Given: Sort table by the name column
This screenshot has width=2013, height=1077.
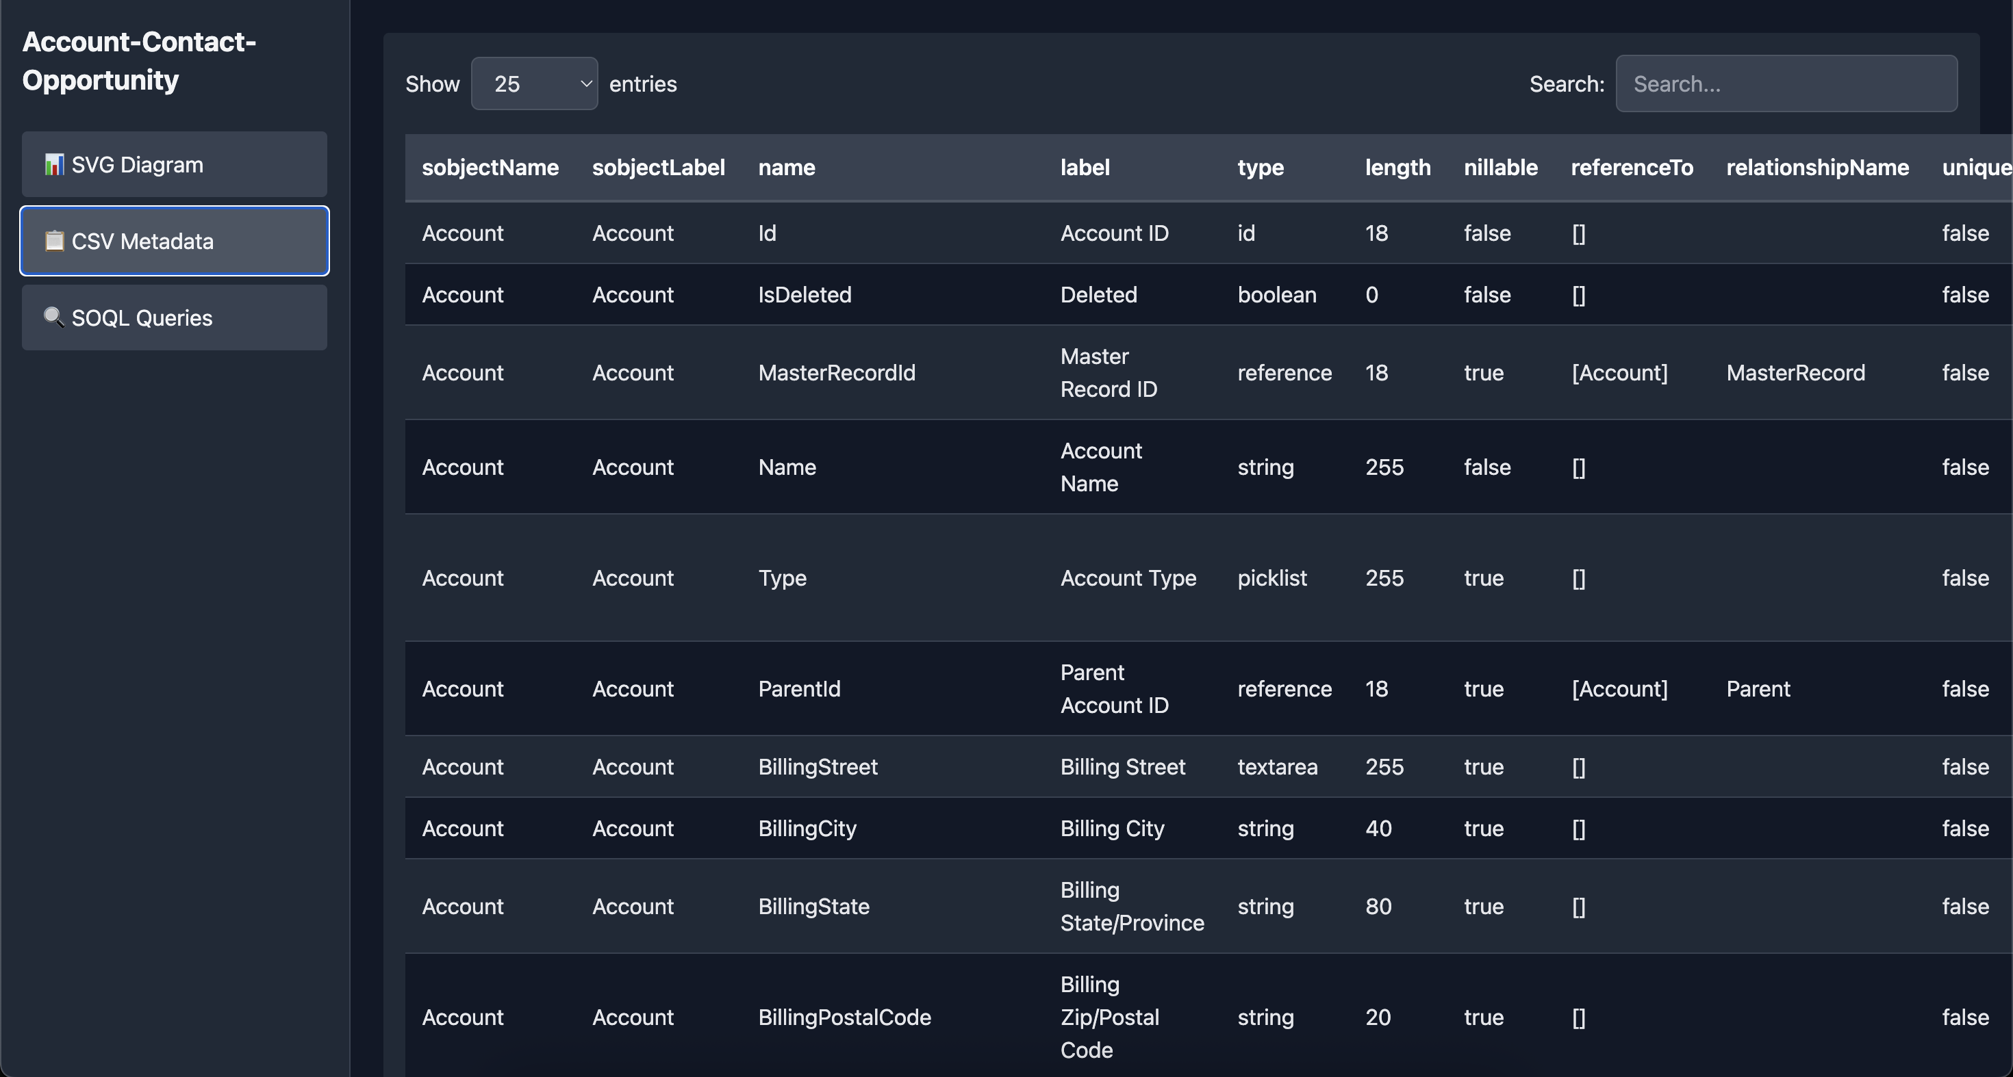Looking at the screenshot, I should [786, 168].
